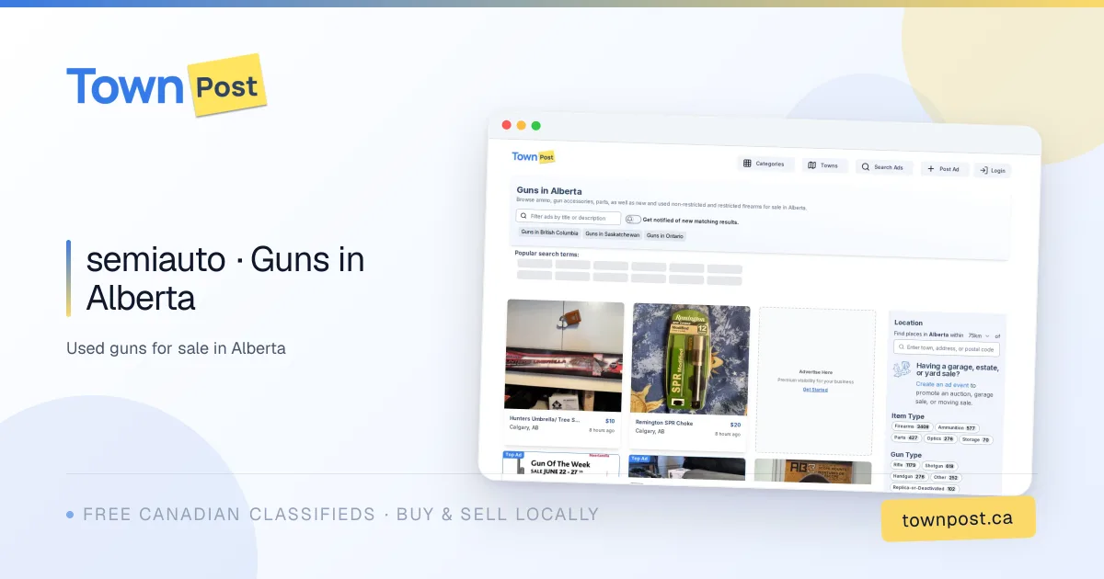
Task: Open the Gun Of The Week top ad
Action: tap(561, 464)
